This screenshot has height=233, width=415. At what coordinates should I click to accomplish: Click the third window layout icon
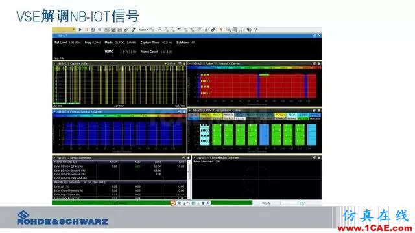click(x=119, y=30)
